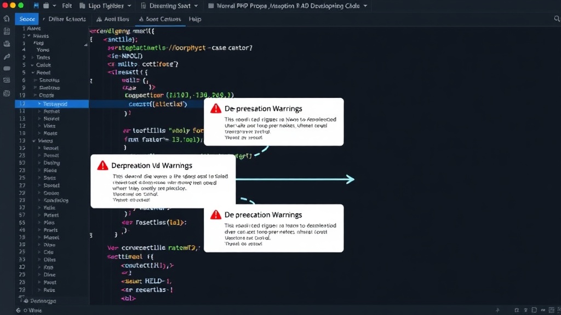The width and height of the screenshot is (561, 315).
Task: Click leftmost icon in bottom-right status bar group
Action: pyautogui.click(x=497, y=311)
